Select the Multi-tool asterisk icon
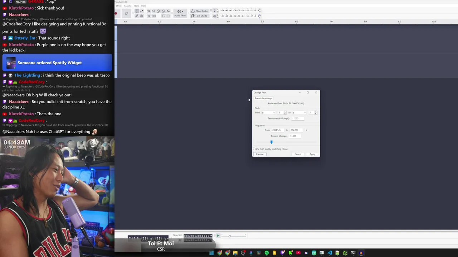The width and height of the screenshot is (458, 257). [x=142, y=16]
